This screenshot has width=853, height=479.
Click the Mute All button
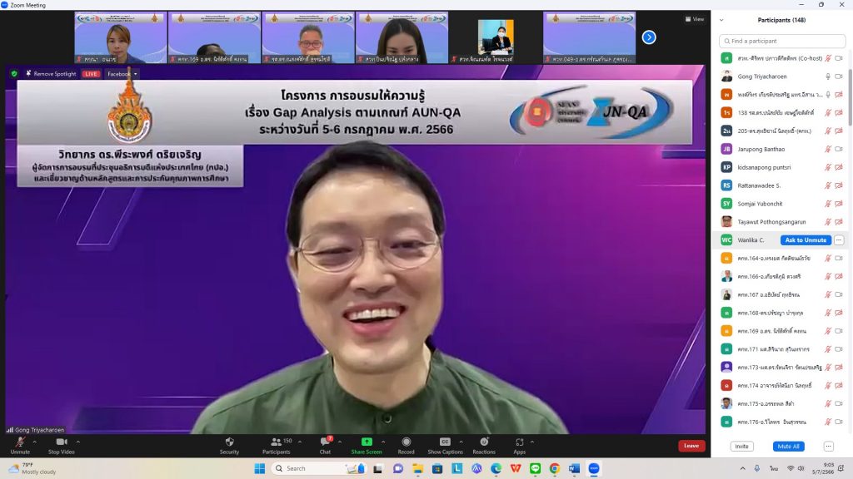pos(788,447)
